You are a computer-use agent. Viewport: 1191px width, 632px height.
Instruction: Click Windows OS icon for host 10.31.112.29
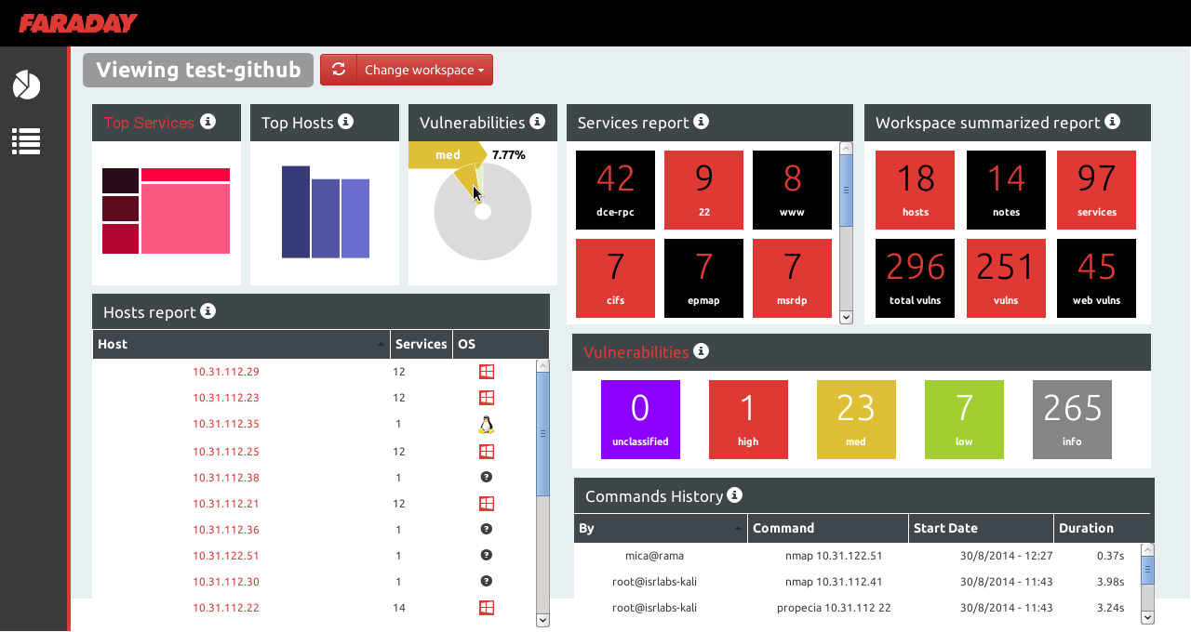[486, 372]
